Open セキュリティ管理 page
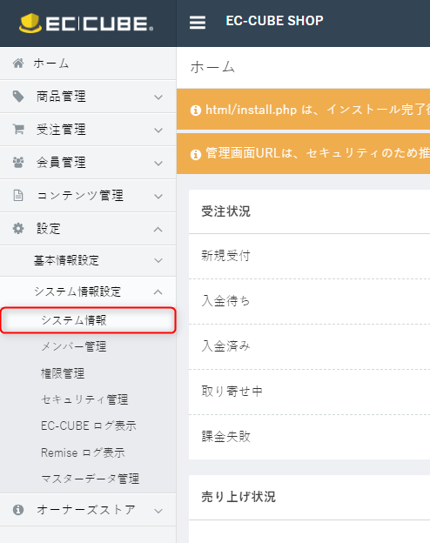 pyautogui.click(x=84, y=399)
